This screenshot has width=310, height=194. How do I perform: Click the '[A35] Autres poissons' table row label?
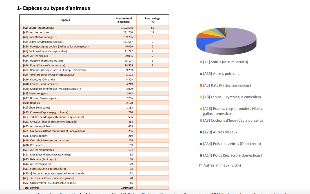[x=36, y=32]
